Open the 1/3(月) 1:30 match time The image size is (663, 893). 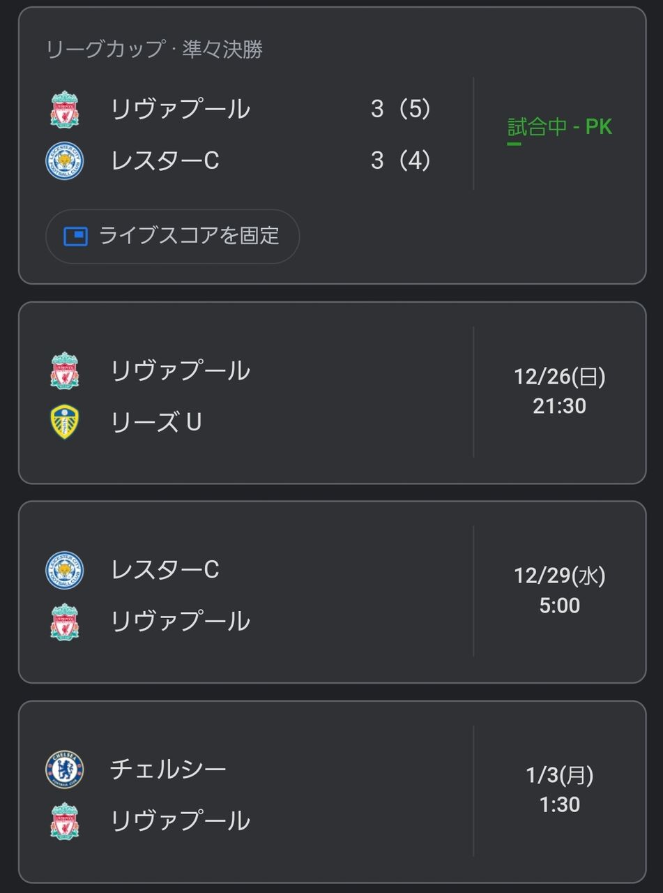560,790
